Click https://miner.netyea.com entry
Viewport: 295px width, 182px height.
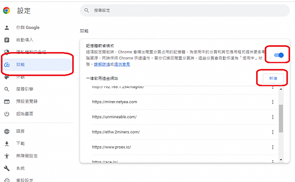pos(115,102)
